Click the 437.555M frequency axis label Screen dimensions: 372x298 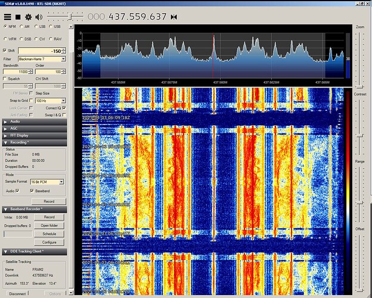(x=118, y=82)
